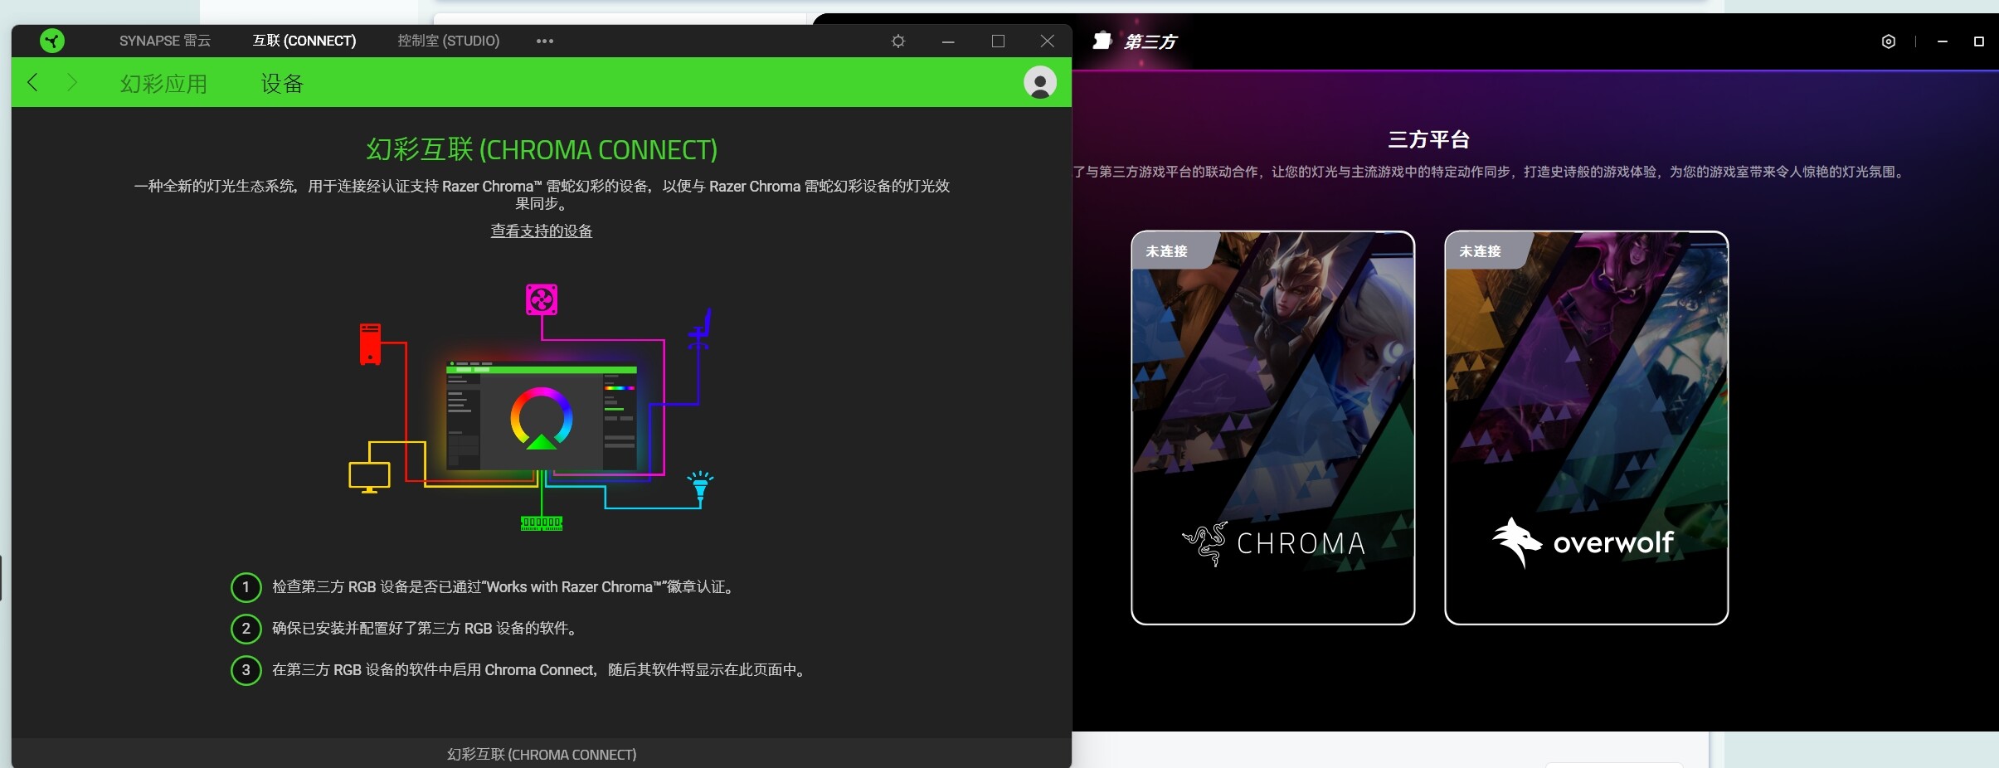
Task: Click the yellow monitor icon in diagram
Action: point(369,478)
